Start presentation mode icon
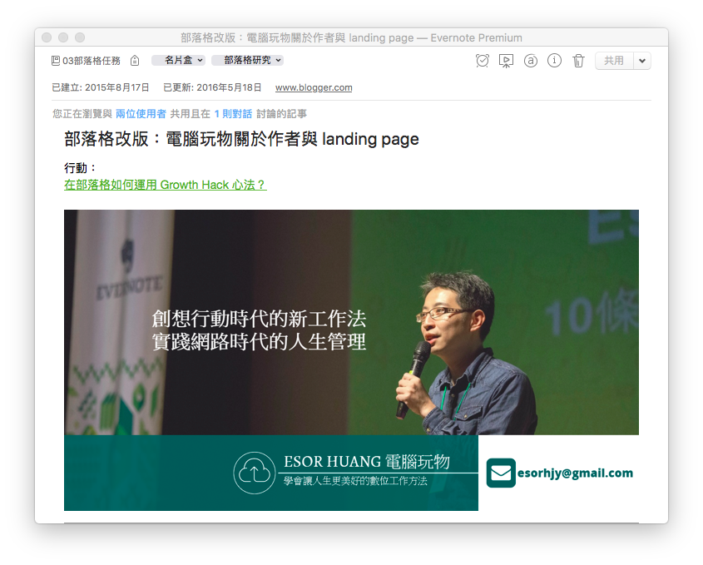This screenshot has width=703, height=565. point(506,61)
